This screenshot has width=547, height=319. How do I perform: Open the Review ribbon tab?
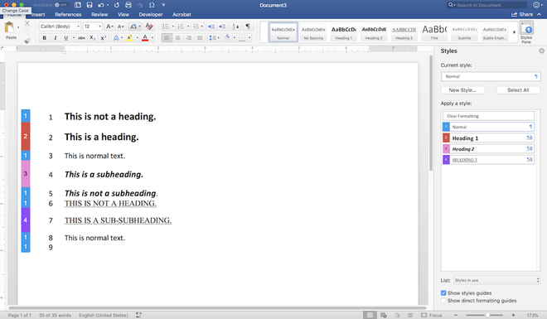[99, 15]
